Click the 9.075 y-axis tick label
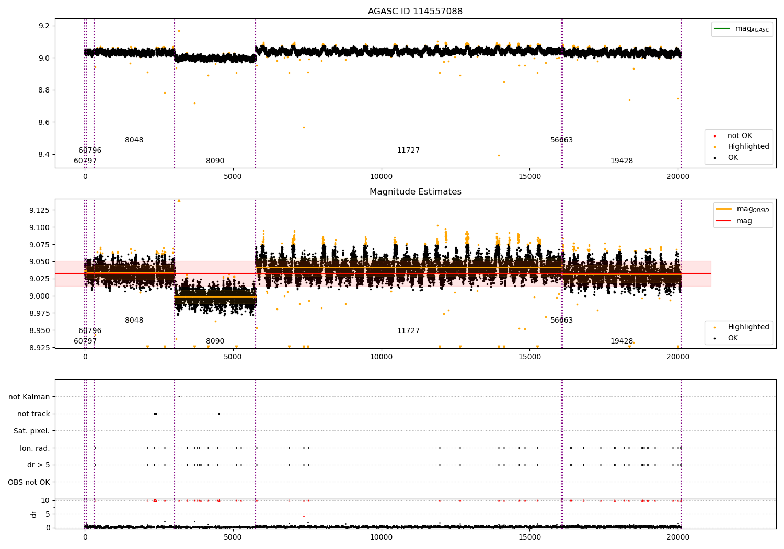This screenshot has width=784, height=549. 40,245
